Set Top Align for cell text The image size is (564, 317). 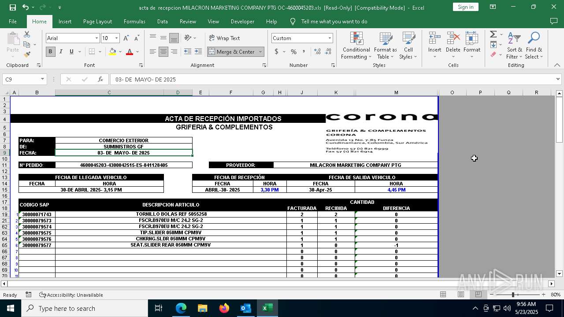153,38
